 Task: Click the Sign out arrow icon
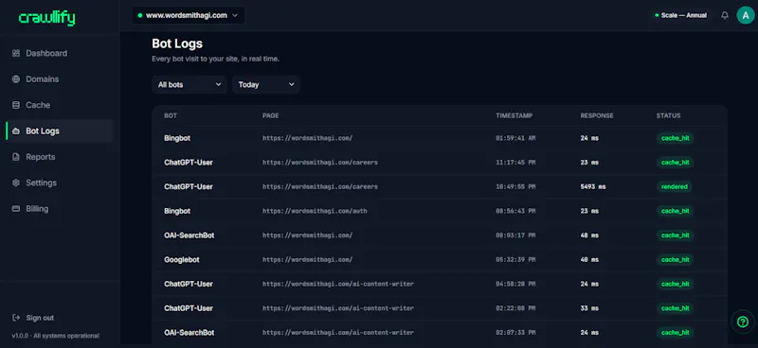[x=16, y=318]
